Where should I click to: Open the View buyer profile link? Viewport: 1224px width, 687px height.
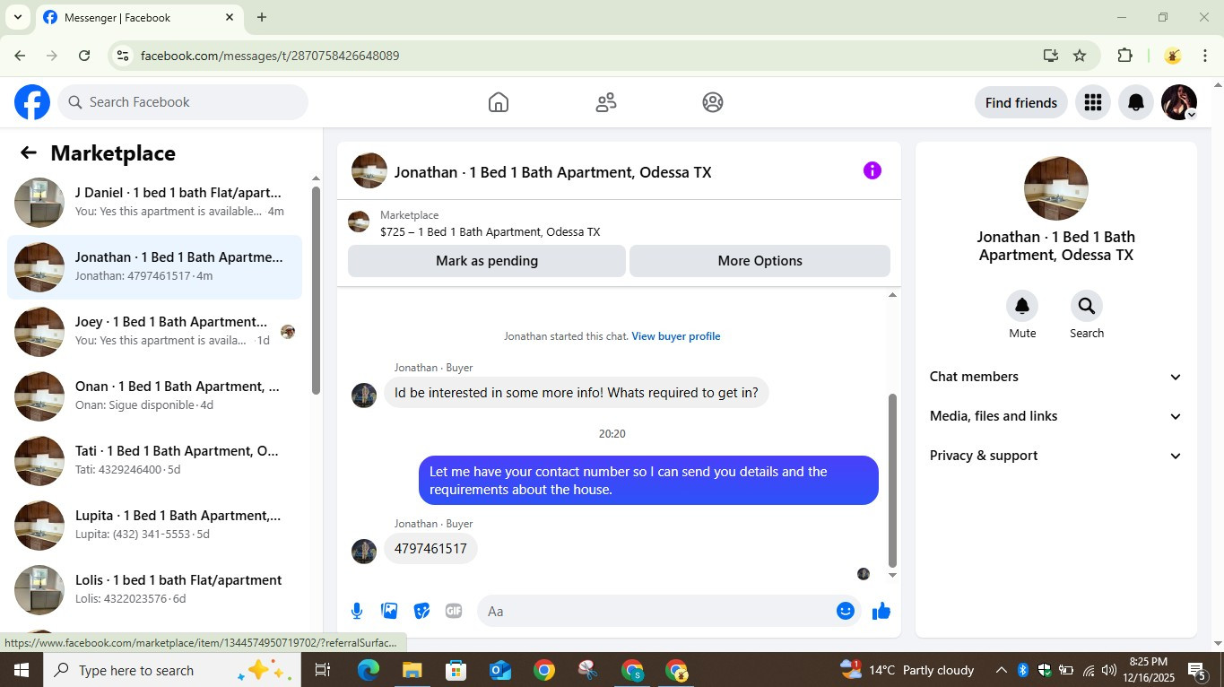pyautogui.click(x=676, y=336)
